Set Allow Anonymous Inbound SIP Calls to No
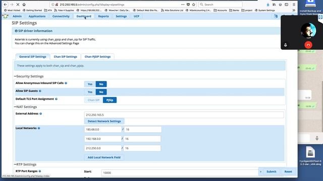 pyautogui.click(x=101, y=84)
